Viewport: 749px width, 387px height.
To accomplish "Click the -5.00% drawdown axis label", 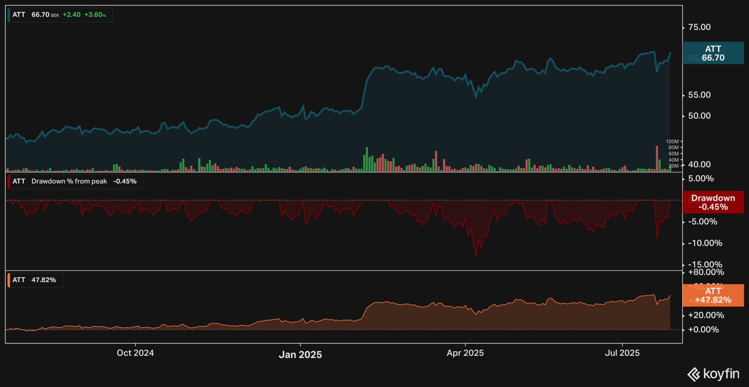I will coord(703,222).
